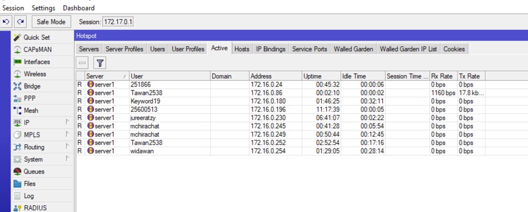Switch to the Cookies tab

coord(454,49)
